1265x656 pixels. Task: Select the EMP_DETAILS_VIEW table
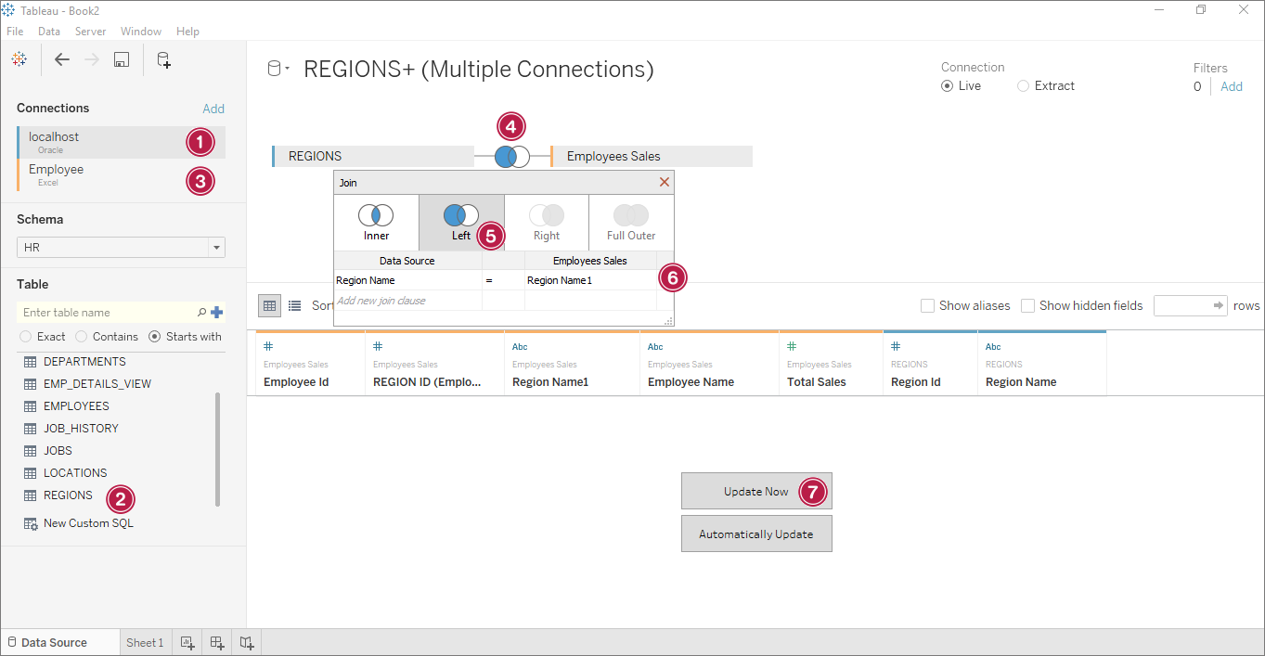[x=97, y=384]
